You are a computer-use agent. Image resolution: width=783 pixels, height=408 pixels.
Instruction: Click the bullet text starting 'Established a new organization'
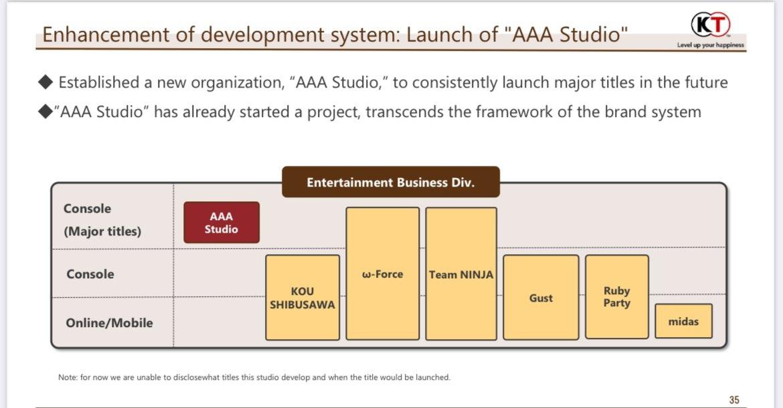(x=393, y=83)
